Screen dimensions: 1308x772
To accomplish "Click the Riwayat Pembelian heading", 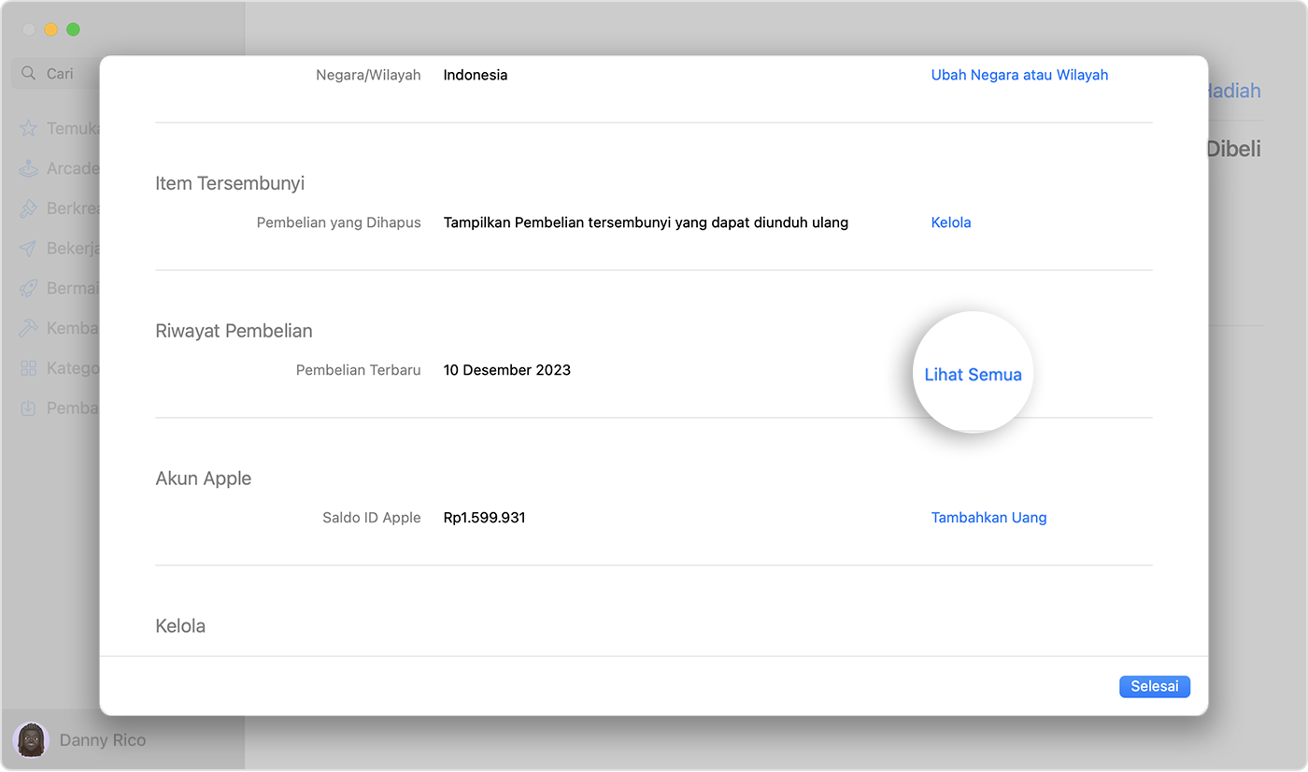I will pyautogui.click(x=234, y=331).
